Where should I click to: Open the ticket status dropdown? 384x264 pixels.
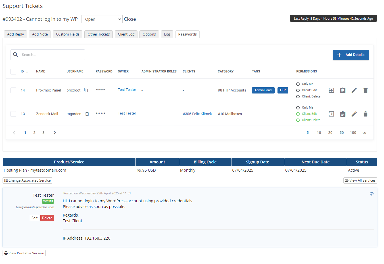click(x=102, y=19)
